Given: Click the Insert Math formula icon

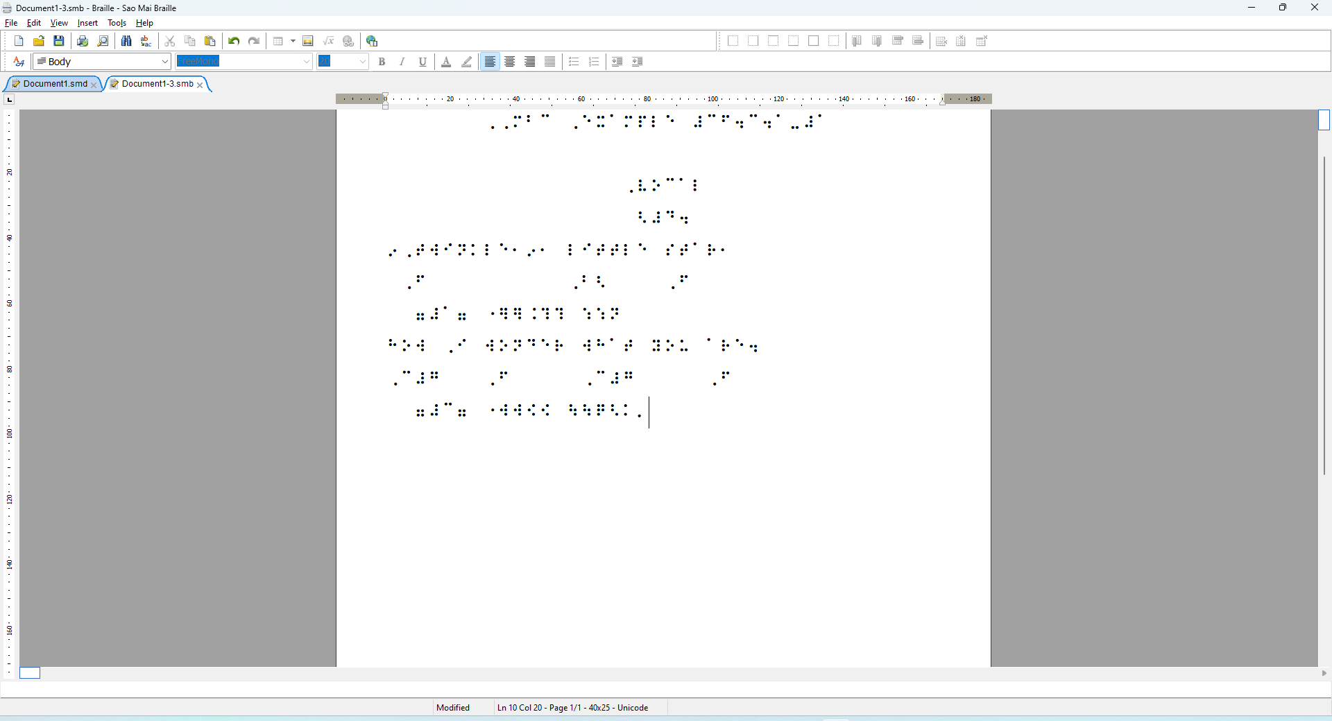Looking at the screenshot, I should click(x=328, y=41).
